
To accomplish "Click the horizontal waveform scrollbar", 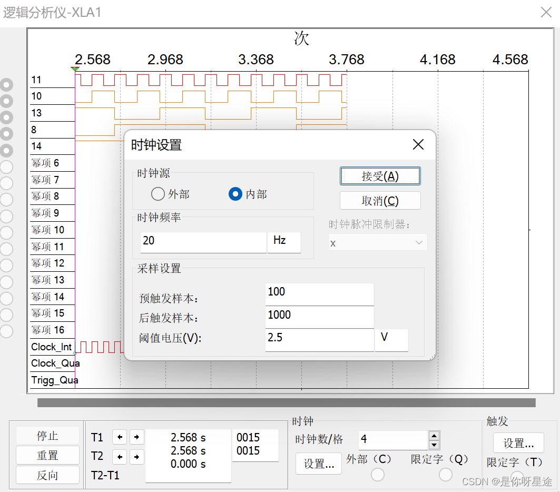I will [287, 402].
